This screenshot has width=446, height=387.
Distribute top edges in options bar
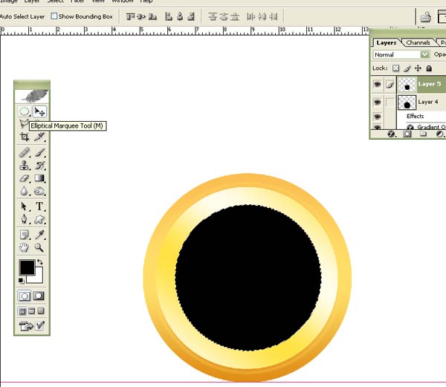click(x=212, y=17)
